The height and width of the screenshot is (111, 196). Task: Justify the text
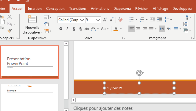(x=151, y=29)
